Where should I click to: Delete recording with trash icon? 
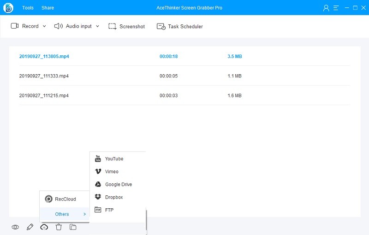59,227
